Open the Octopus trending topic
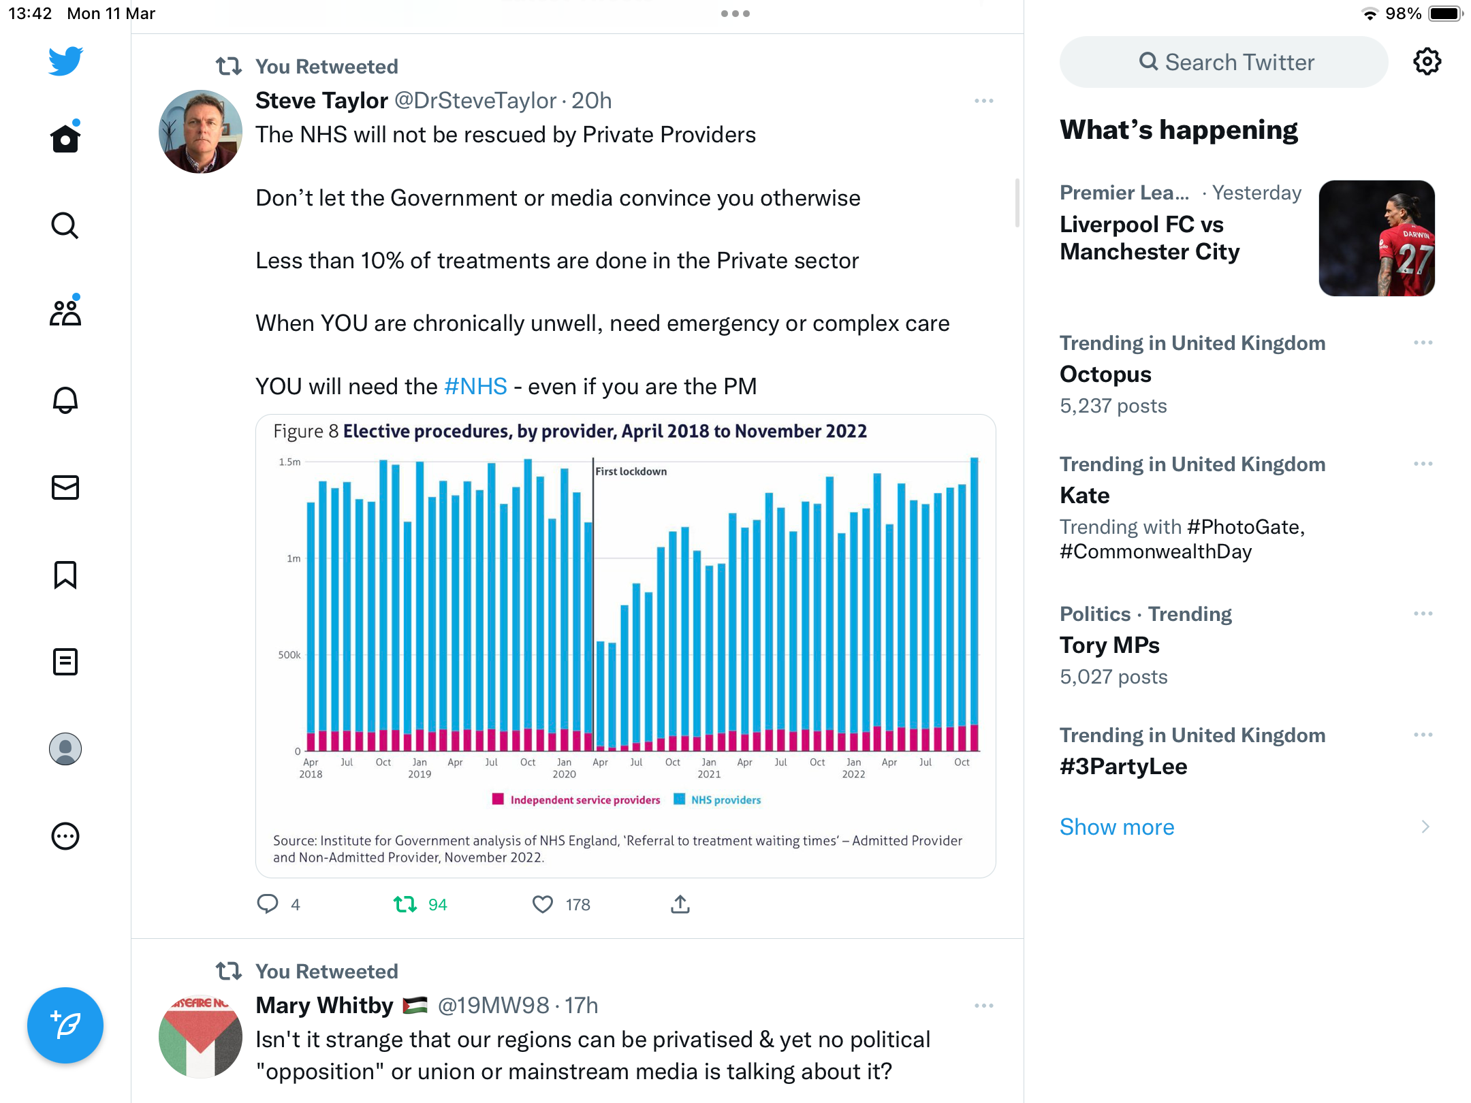1471x1103 pixels. tap(1105, 374)
